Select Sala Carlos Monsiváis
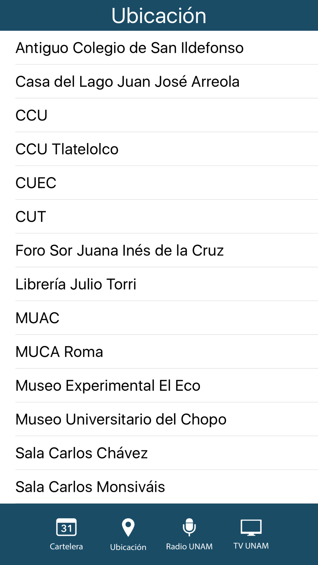 pos(159,487)
